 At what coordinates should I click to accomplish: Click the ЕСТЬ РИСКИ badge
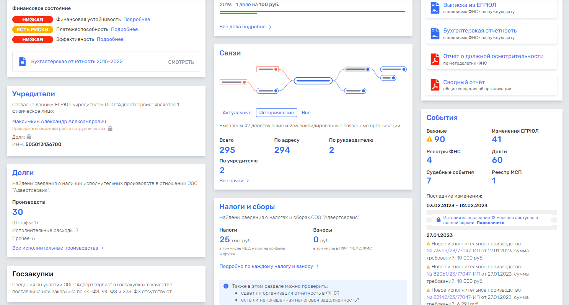tap(33, 29)
